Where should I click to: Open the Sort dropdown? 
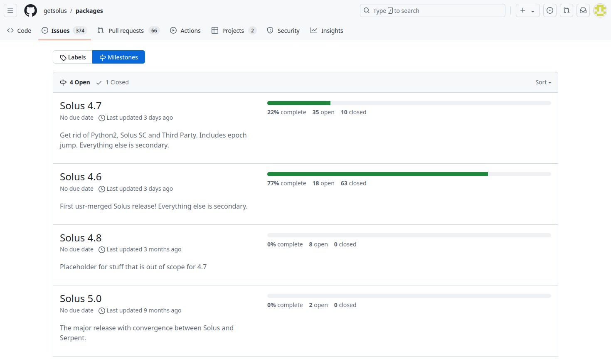pyautogui.click(x=543, y=82)
